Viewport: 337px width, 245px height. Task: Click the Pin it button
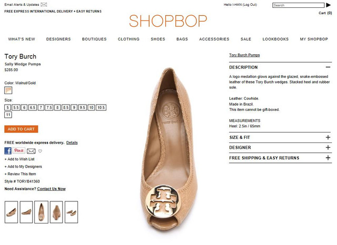click(x=19, y=150)
